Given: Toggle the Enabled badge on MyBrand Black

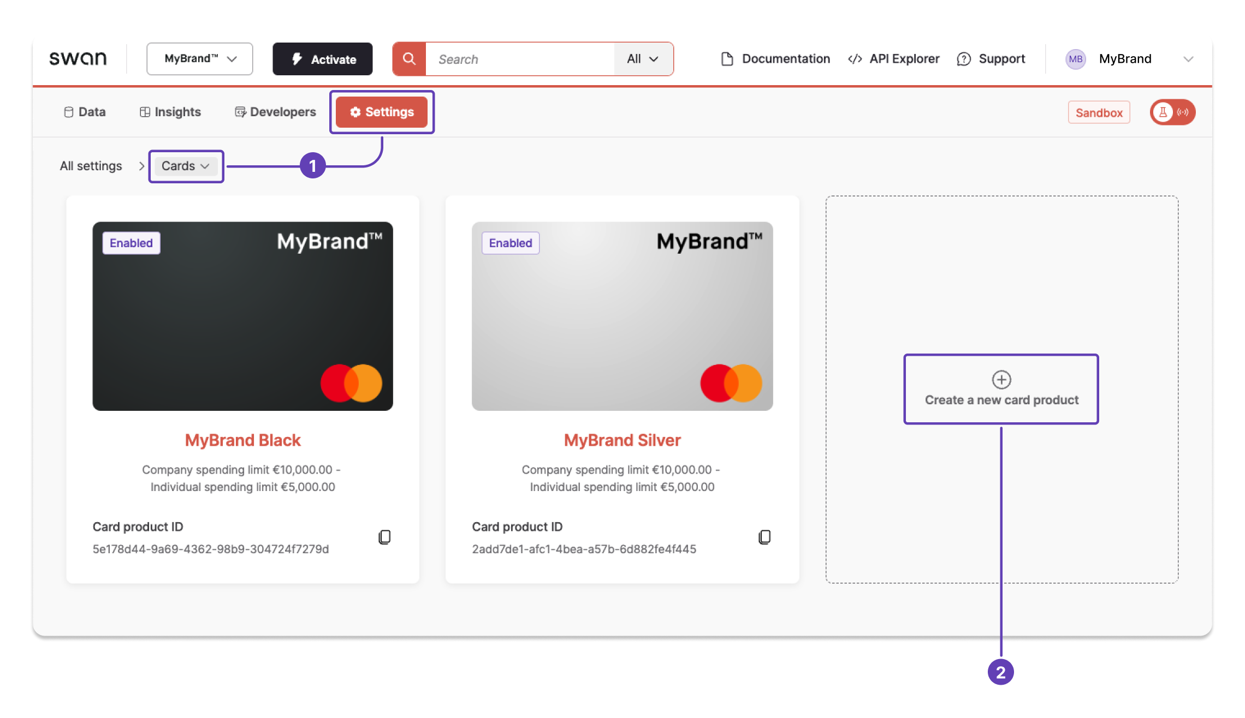Looking at the screenshot, I should tap(131, 243).
